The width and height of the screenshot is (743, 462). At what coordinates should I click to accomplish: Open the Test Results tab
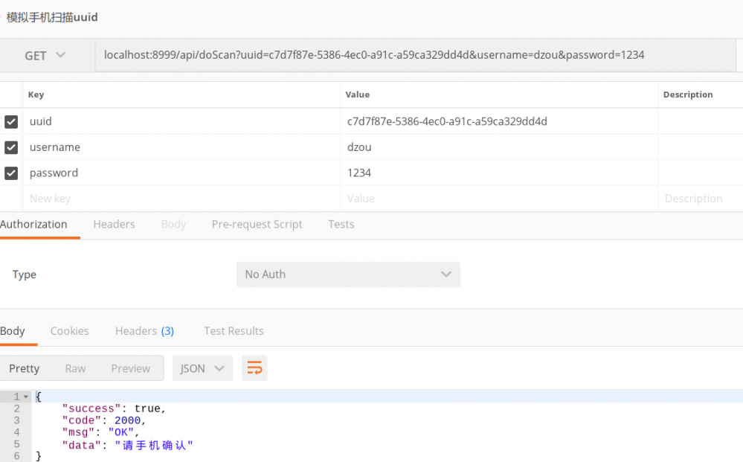tap(234, 330)
